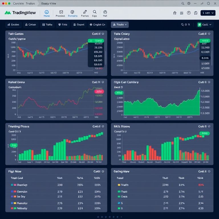
Task: Open the house icon at top right
Action: click(175, 13)
